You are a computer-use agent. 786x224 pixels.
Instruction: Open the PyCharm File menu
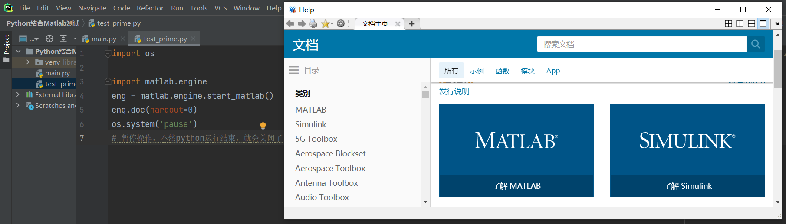click(x=24, y=8)
